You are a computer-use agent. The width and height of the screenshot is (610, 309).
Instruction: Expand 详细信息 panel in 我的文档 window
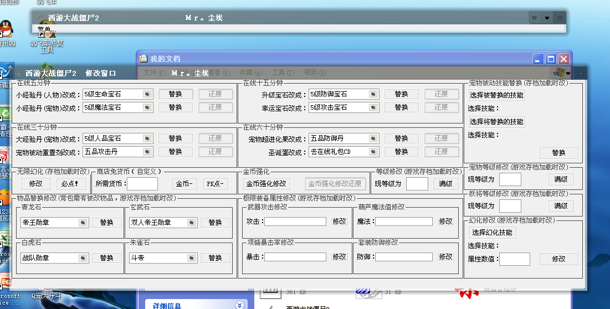click(x=240, y=306)
